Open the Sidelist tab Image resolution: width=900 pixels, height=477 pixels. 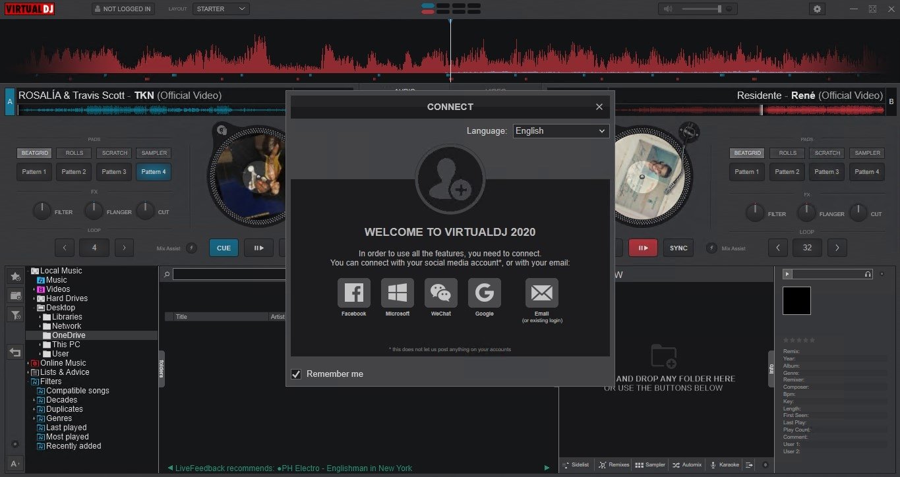click(576, 465)
